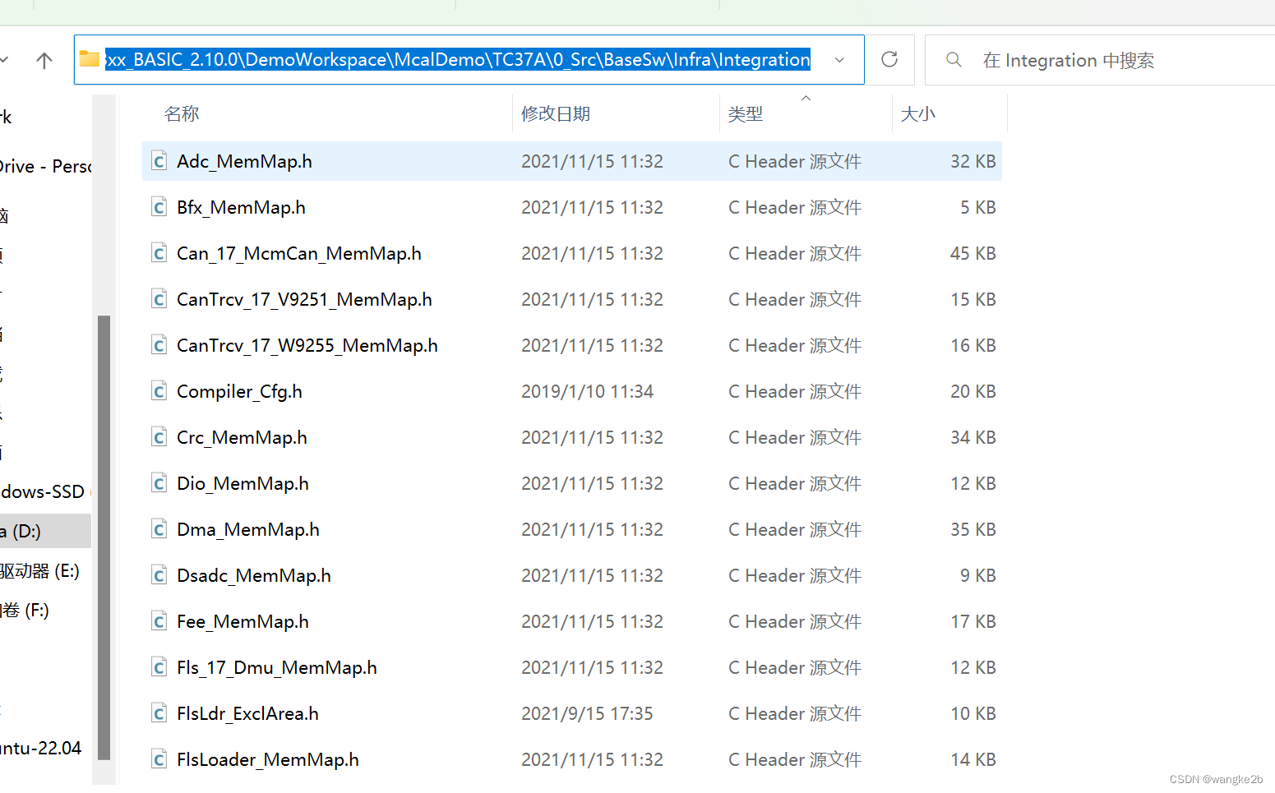Click the 9 KB size of Dsadc_MemMap.h
The width and height of the screenshot is (1275, 793).
coord(977,575)
